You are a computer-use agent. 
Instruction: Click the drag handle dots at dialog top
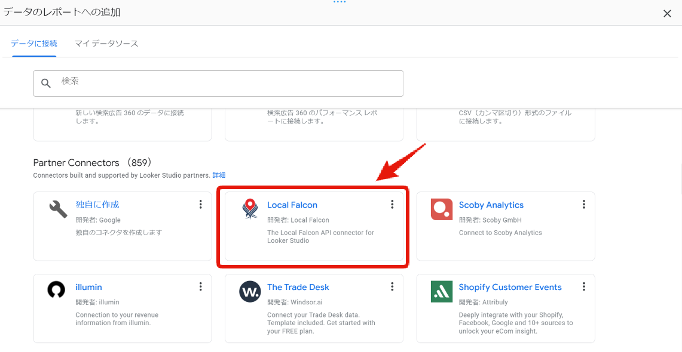[x=340, y=2]
